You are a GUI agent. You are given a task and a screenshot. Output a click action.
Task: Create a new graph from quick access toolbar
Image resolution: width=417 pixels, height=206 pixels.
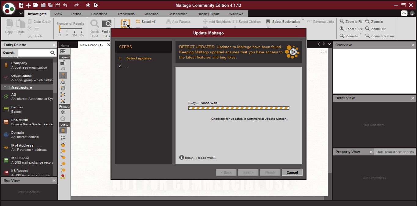(x=21, y=5)
